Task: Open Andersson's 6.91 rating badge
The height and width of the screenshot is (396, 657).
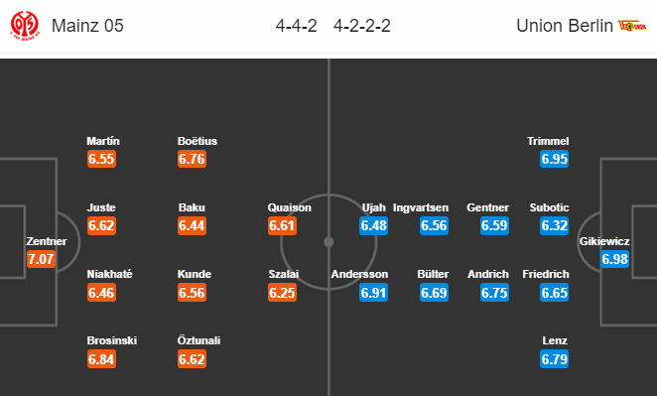Action: 373,293
